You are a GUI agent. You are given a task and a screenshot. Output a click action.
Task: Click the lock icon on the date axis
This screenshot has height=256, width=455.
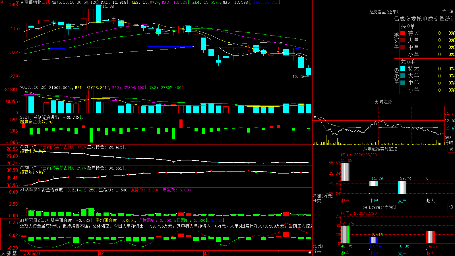coord(310,252)
